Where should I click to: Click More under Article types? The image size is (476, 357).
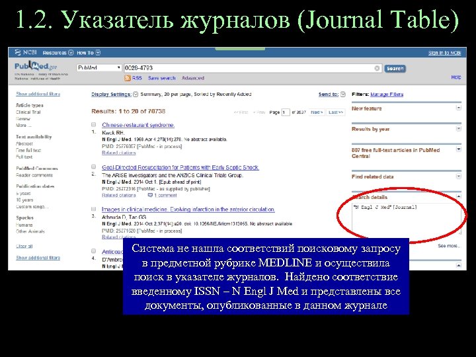coord(23,126)
